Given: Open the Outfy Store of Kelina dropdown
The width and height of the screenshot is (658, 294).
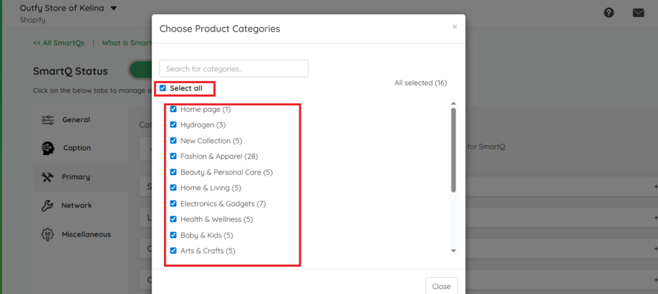Looking at the screenshot, I should click(x=114, y=9).
